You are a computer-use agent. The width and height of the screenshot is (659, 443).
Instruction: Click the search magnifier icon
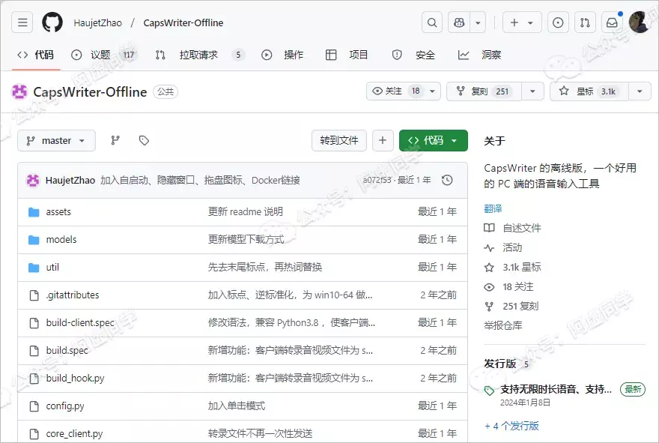432,22
